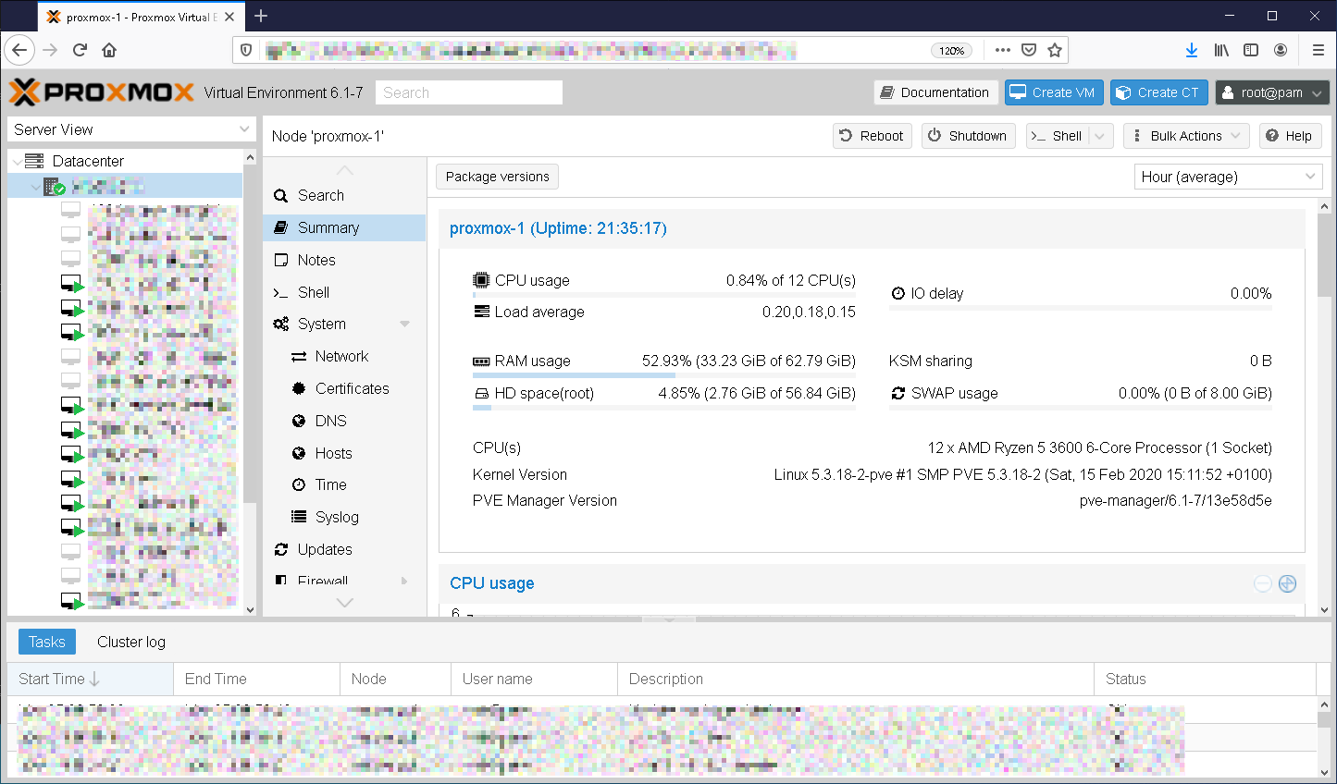The width and height of the screenshot is (1337, 784).
Task: Open browser downloads arrow icon
Action: click(1192, 50)
